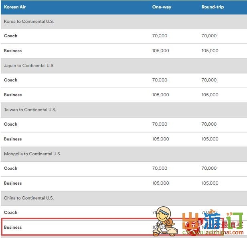Select Korea Coach one-way 70,000 value
This screenshot has height=238, width=247.
click(x=160, y=36)
